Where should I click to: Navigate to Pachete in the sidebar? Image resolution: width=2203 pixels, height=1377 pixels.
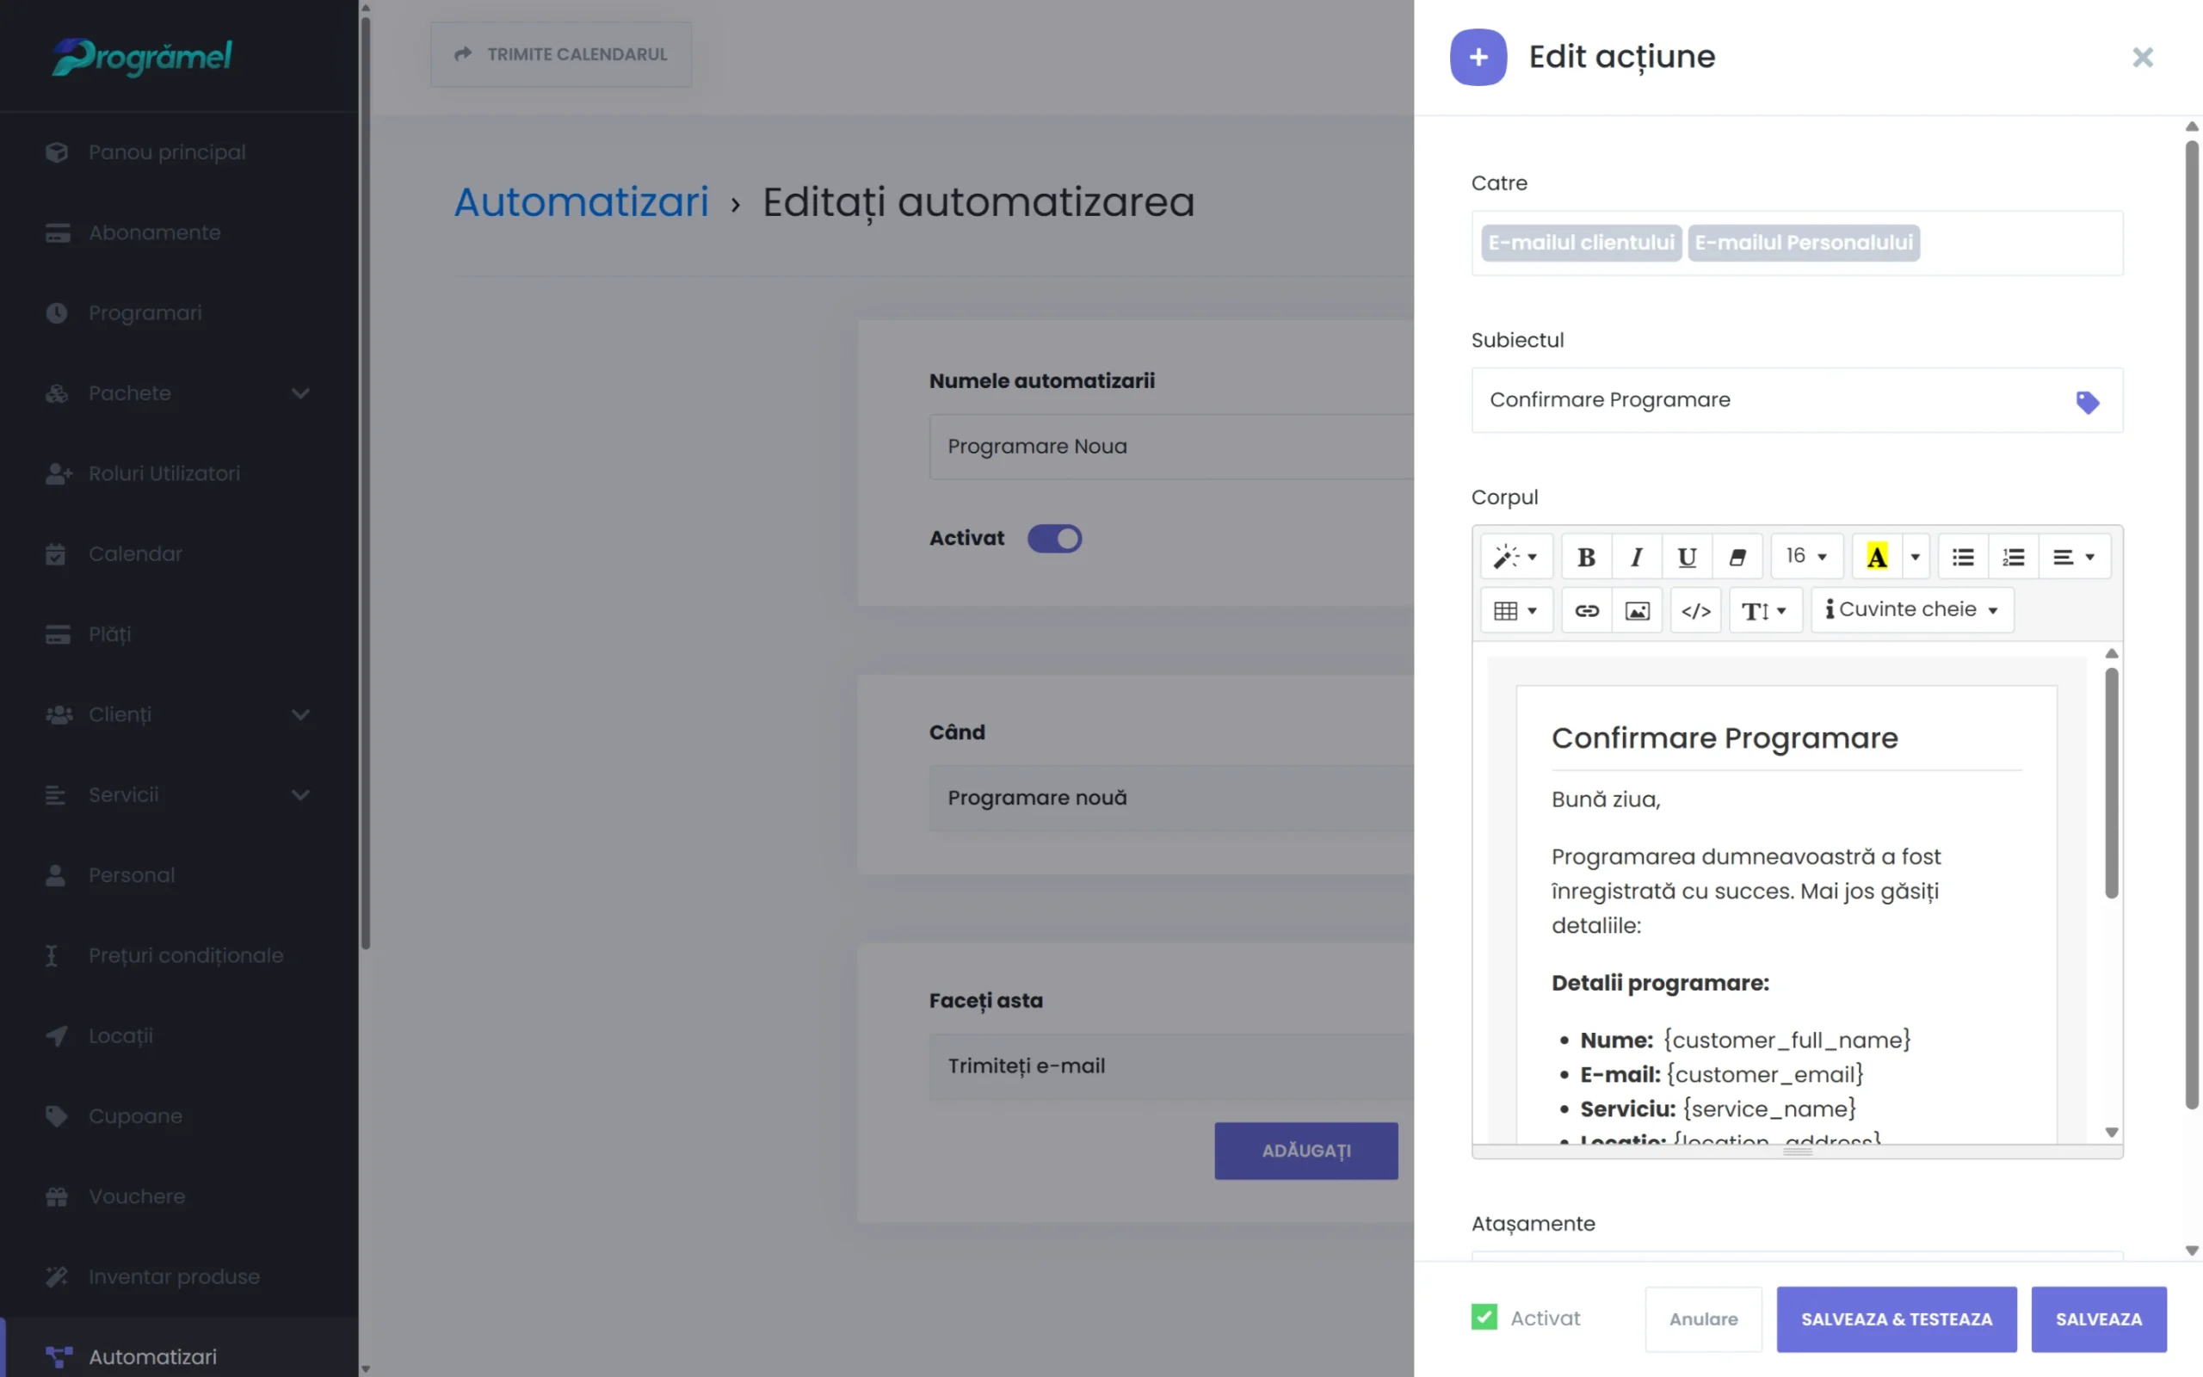(x=129, y=393)
